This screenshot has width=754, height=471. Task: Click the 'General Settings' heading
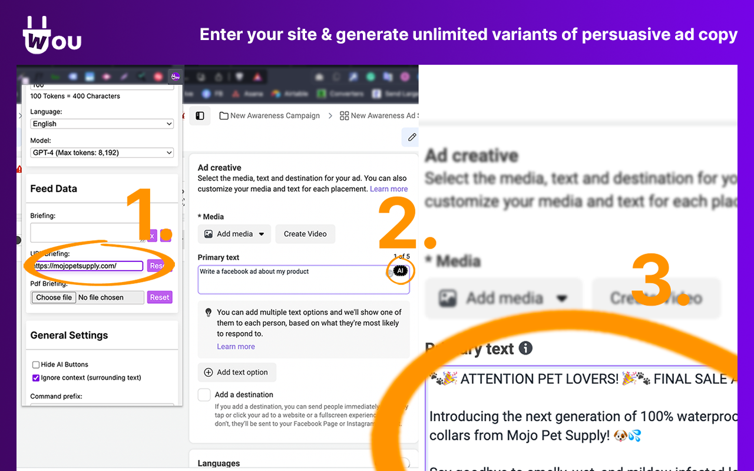[69, 335]
